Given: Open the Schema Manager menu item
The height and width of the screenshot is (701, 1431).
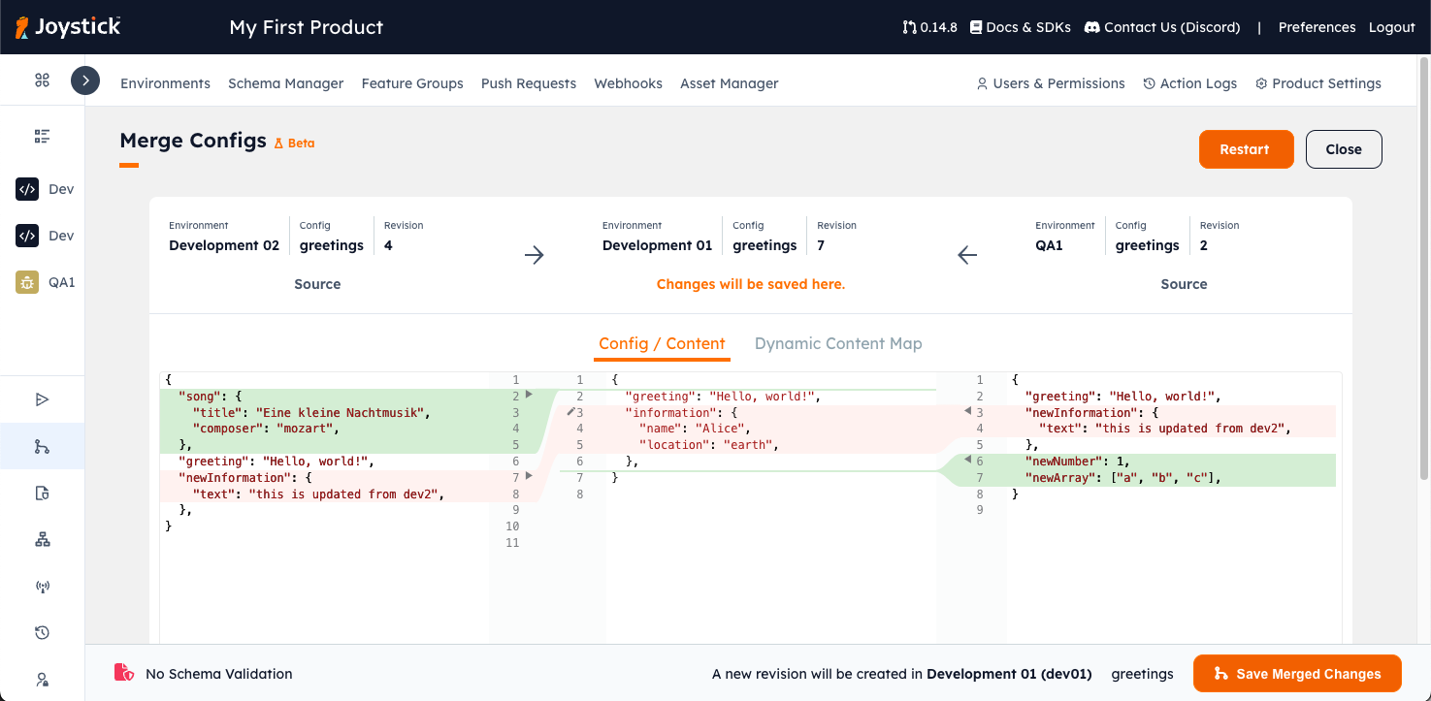Looking at the screenshot, I should [x=285, y=83].
